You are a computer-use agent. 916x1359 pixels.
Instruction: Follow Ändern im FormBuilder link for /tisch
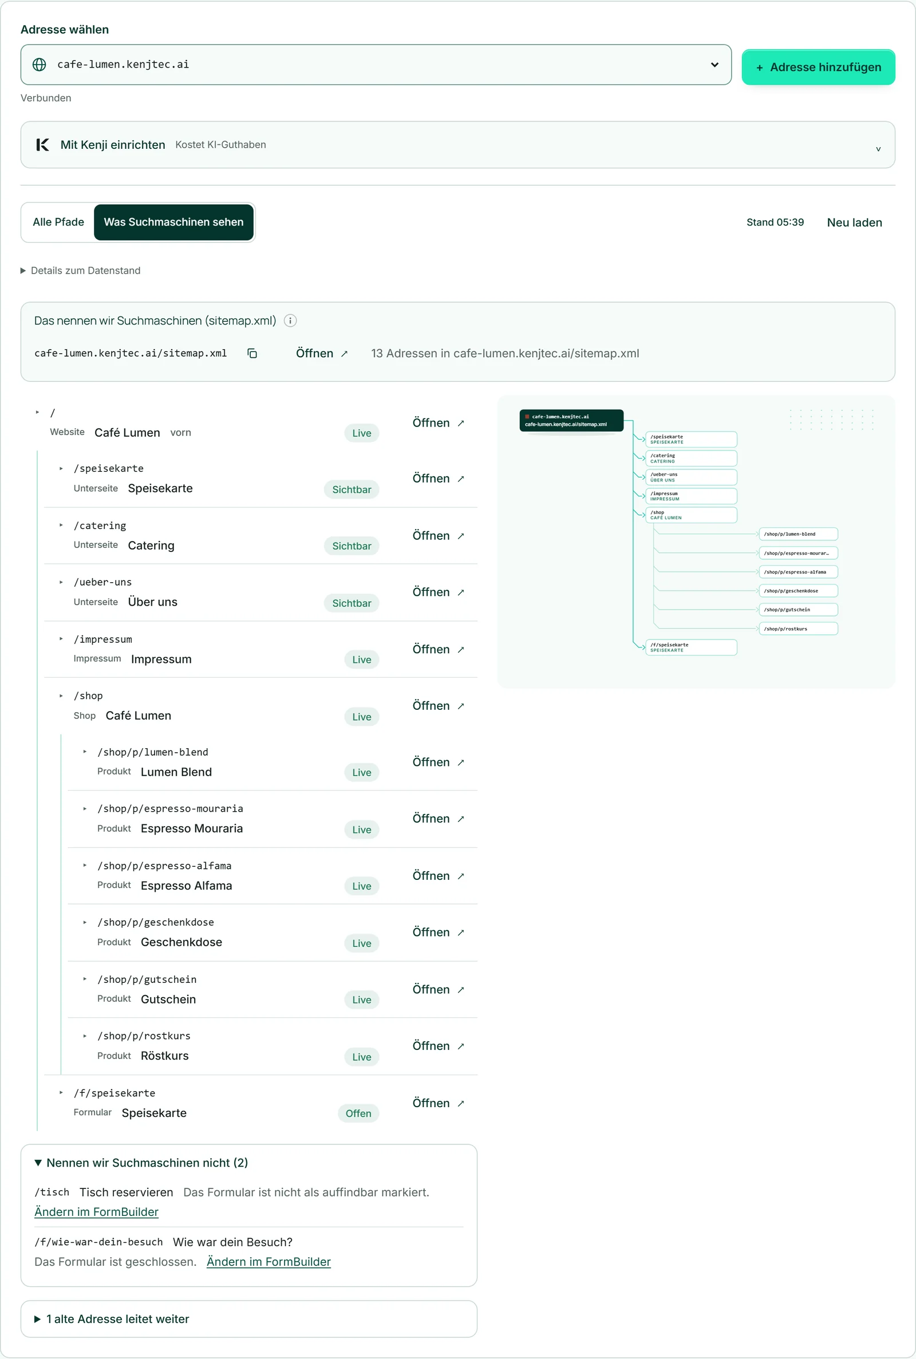(x=96, y=1212)
